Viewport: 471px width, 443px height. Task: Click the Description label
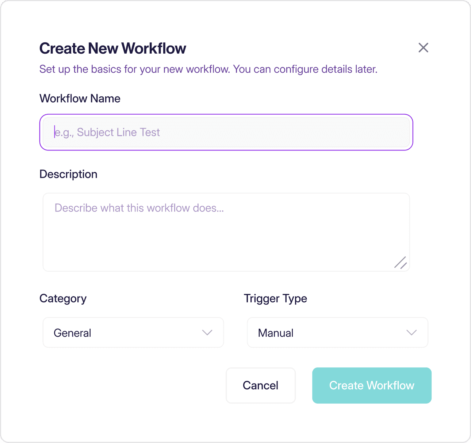pos(68,174)
